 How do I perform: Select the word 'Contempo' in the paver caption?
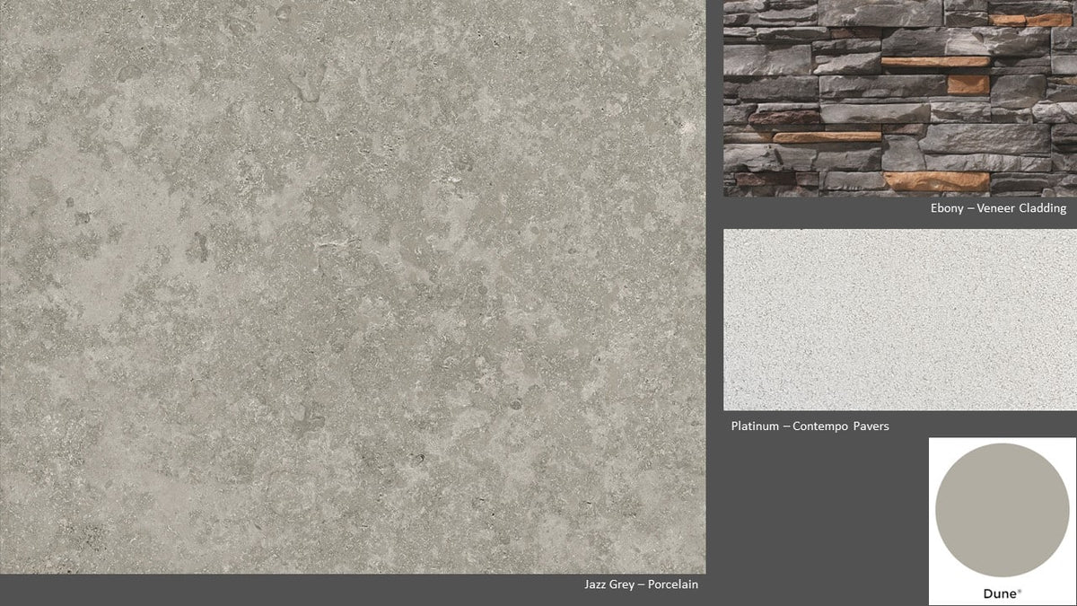820,426
